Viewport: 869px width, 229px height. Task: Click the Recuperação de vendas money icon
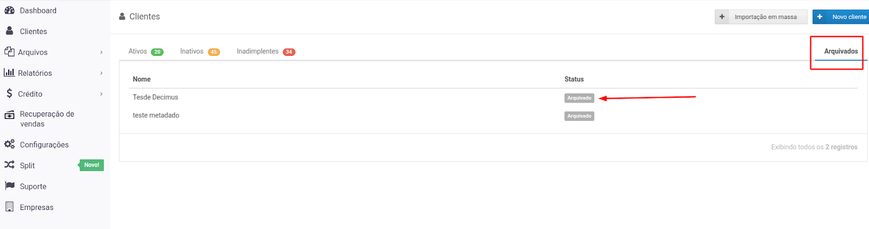pyautogui.click(x=9, y=115)
